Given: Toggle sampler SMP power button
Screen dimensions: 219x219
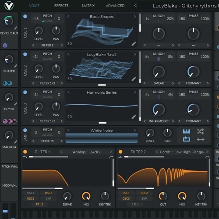Looking at the screenshot, I should tap(25, 130).
